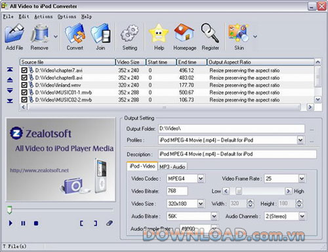328x252 pixels.
Task: Click the quality slider High arrow
Action: (289, 191)
